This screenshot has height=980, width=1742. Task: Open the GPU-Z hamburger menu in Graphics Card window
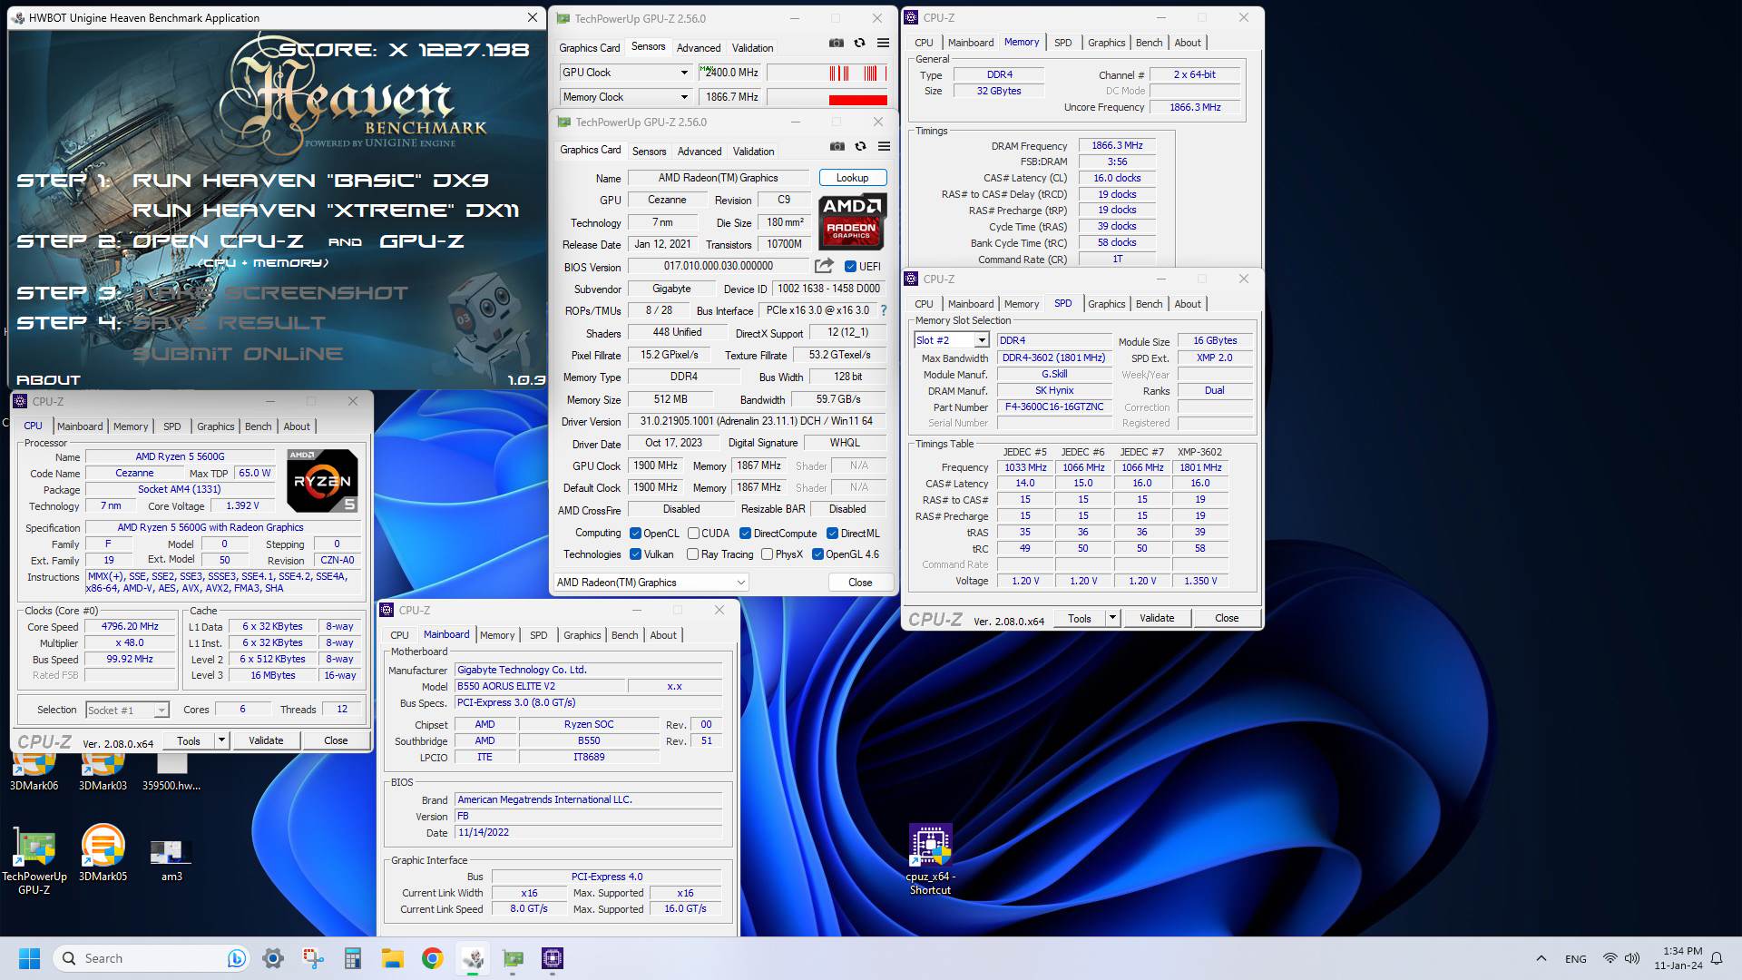click(884, 146)
